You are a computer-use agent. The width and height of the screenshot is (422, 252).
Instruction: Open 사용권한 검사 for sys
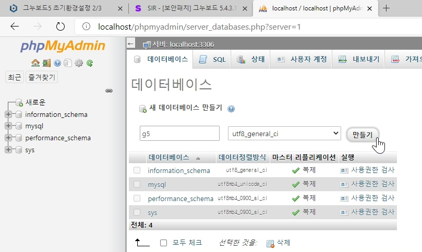(373, 212)
